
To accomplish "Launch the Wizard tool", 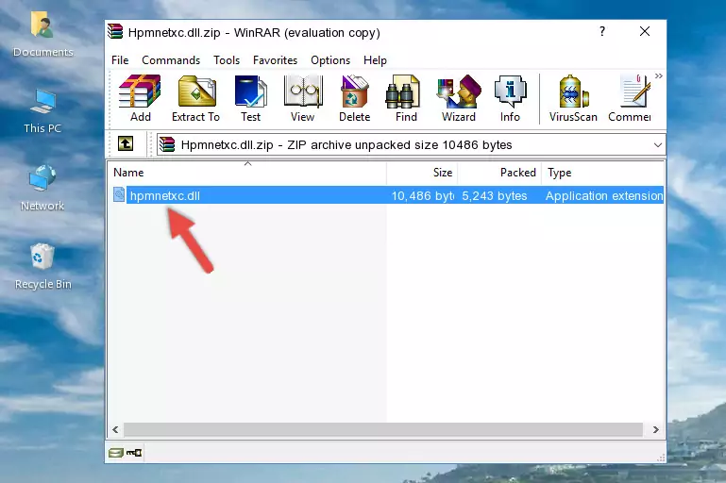I will pyautogui.click(x=459, y=98).
